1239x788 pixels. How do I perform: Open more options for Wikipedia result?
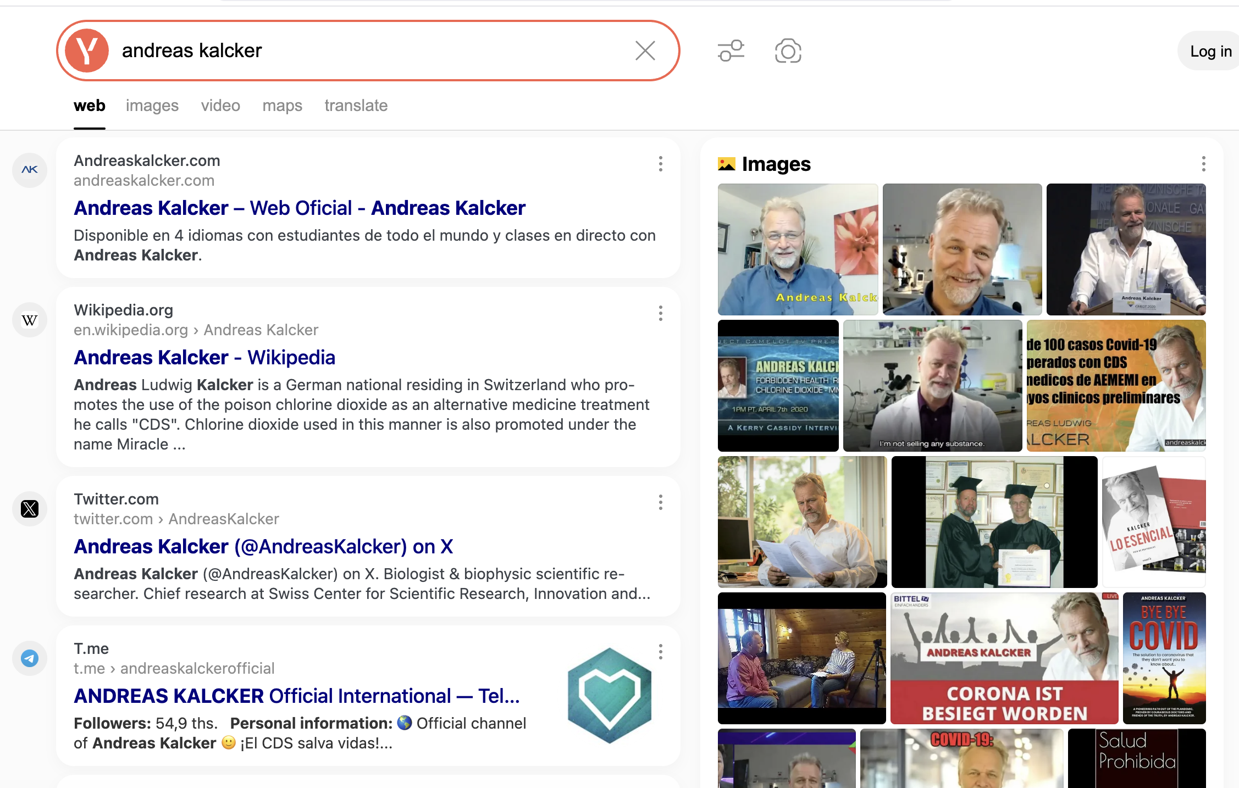click(x=660, y=313)
